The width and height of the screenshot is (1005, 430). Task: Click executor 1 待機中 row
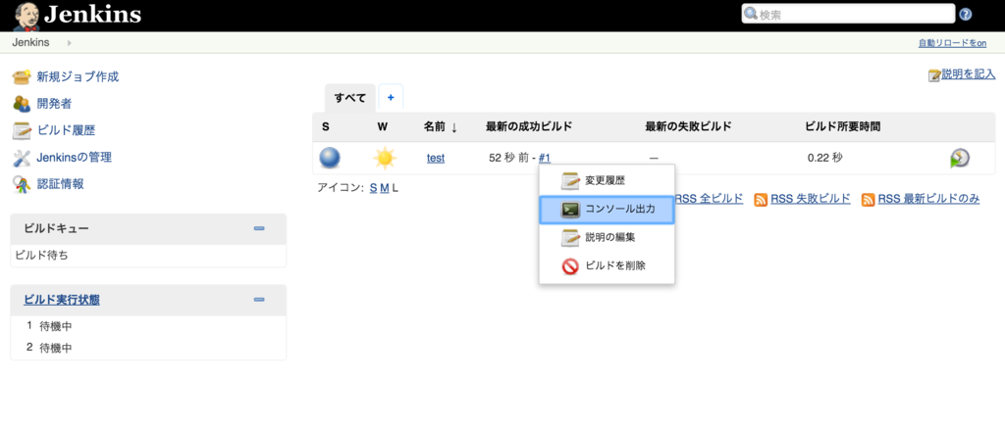(149, 326)
